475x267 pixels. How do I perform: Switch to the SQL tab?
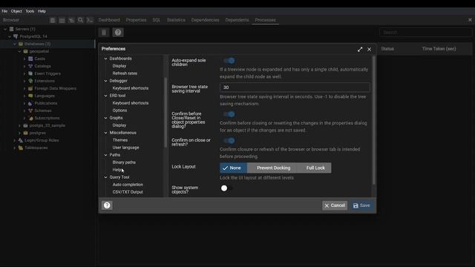pyautogui.click(x=157, y=20)
